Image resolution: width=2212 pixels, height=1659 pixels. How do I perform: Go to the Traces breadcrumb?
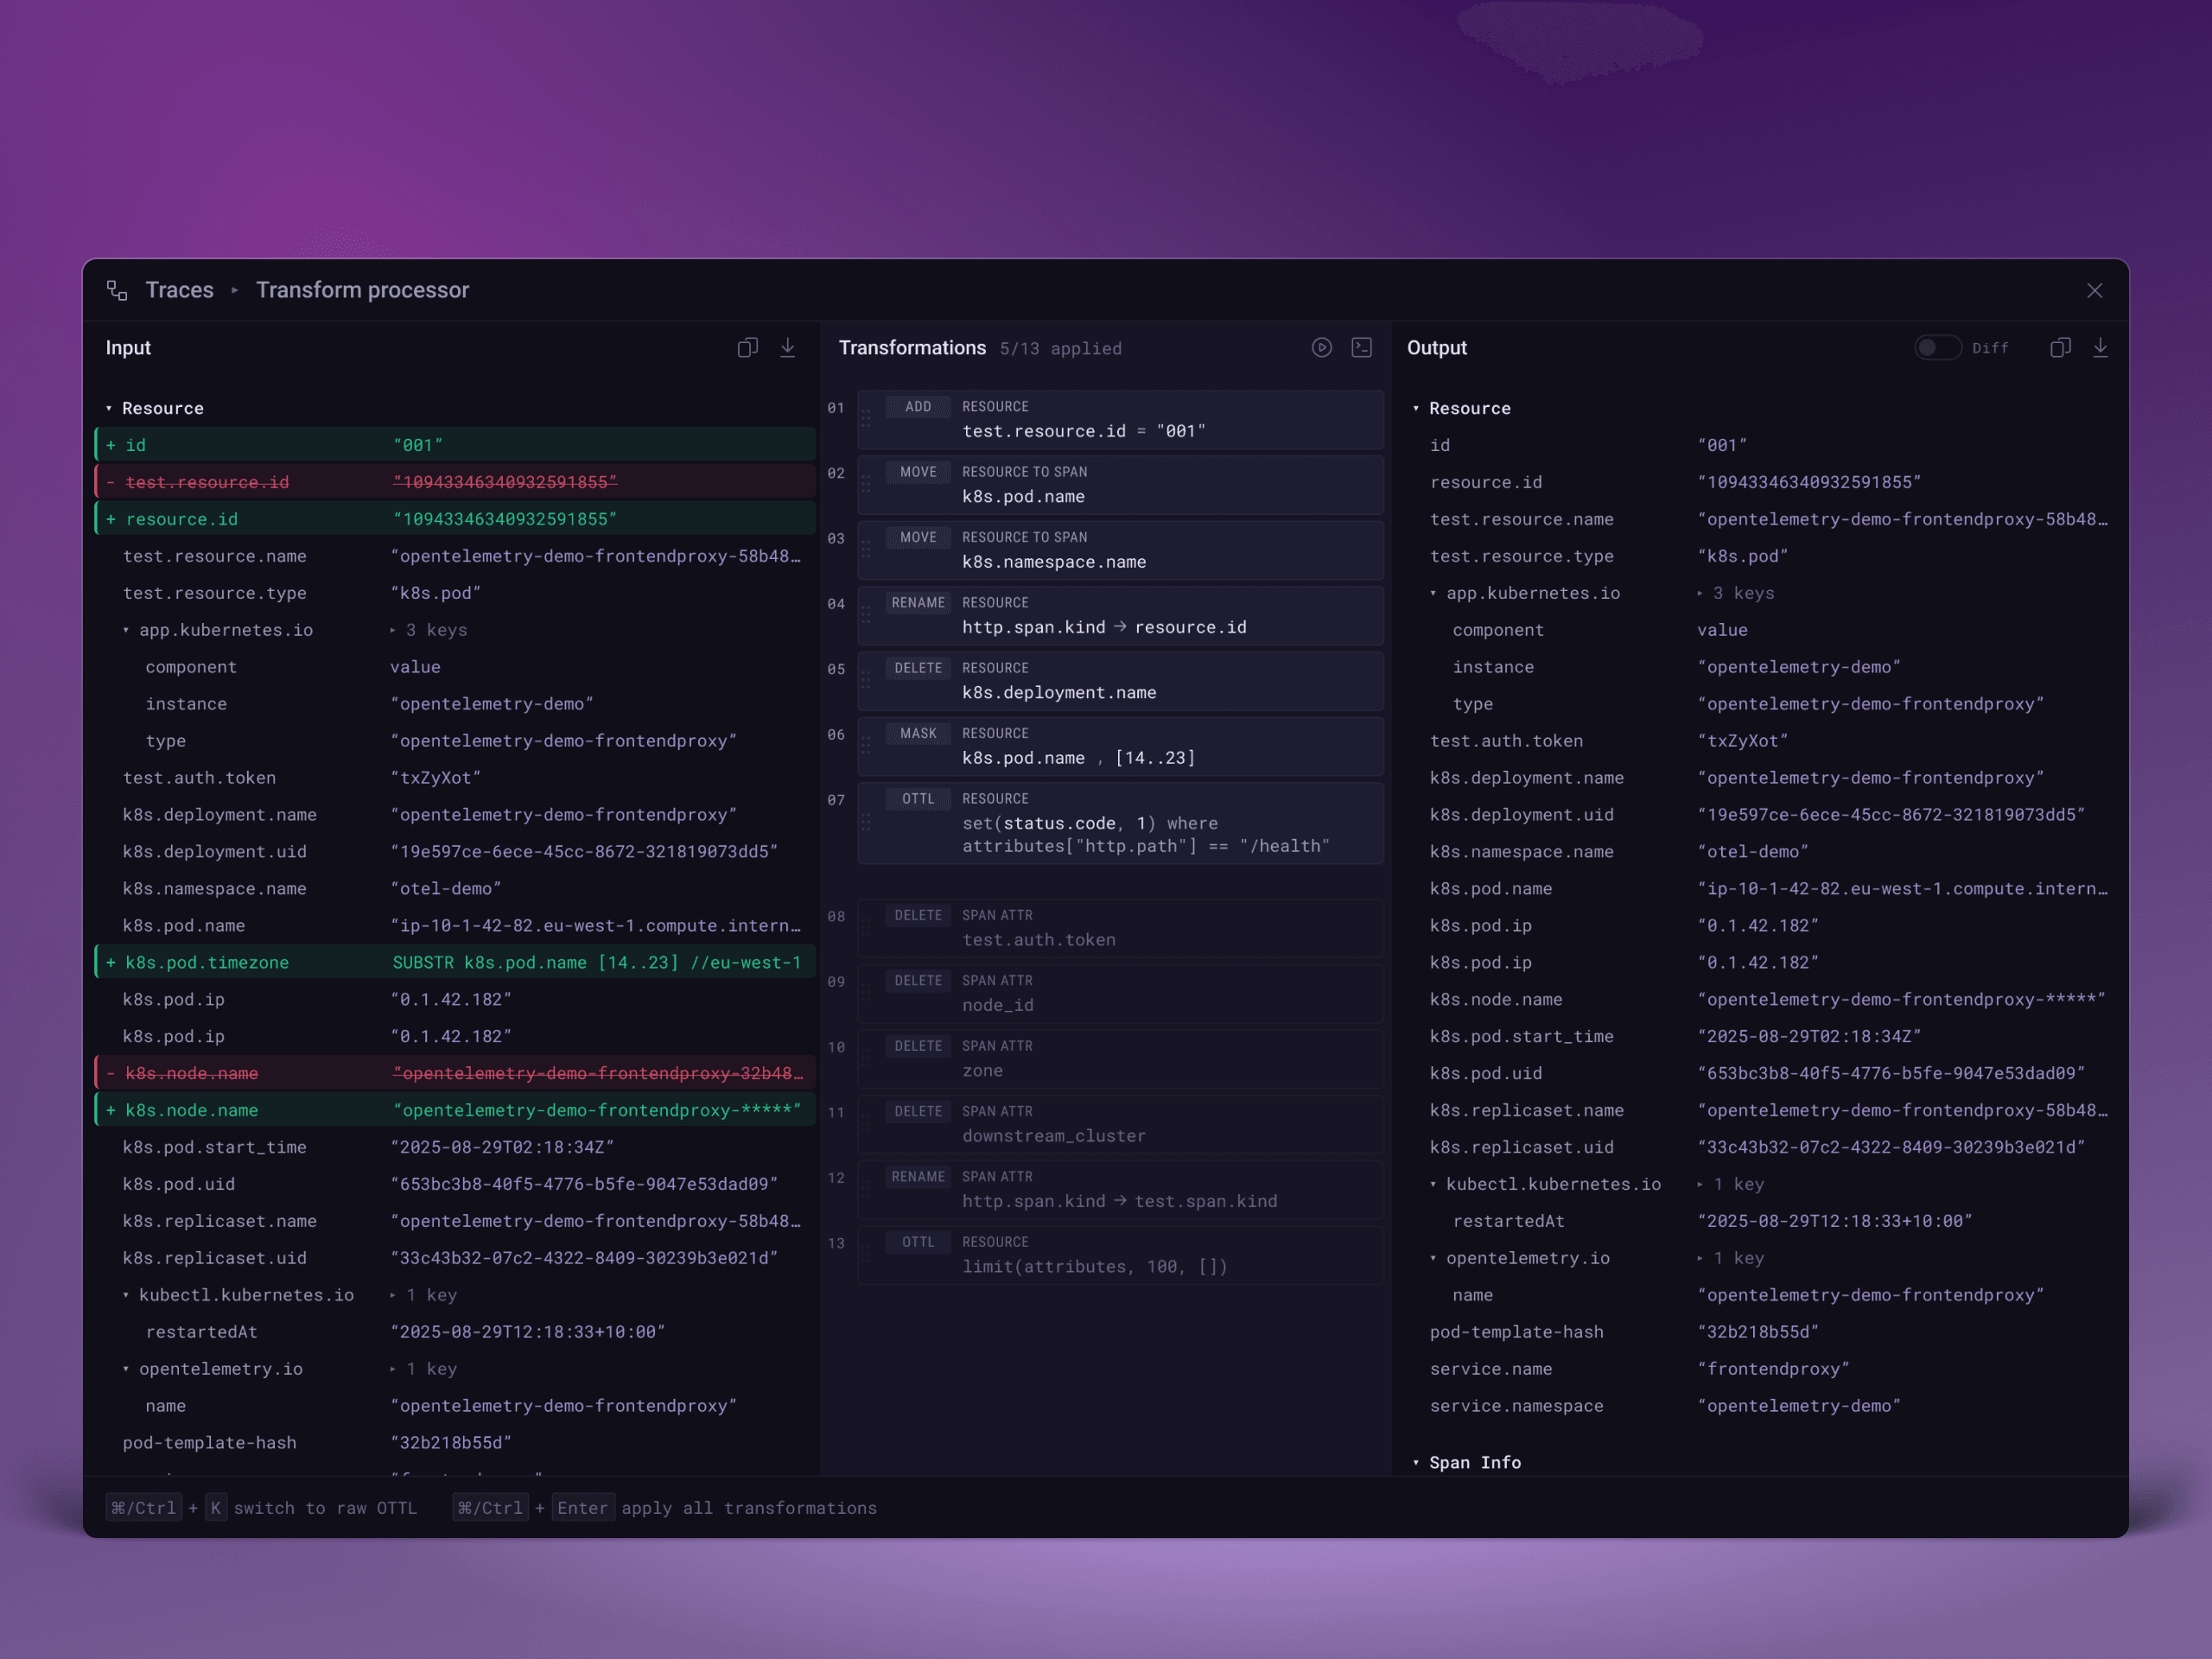[179, 290]
